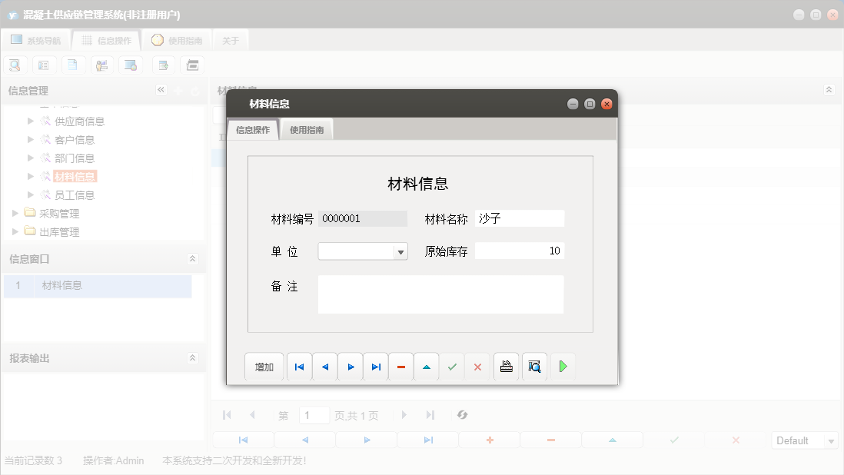Select the search preview toolbar icon
844x475 pixels.
pyautogui.click(x=15, y=65)
